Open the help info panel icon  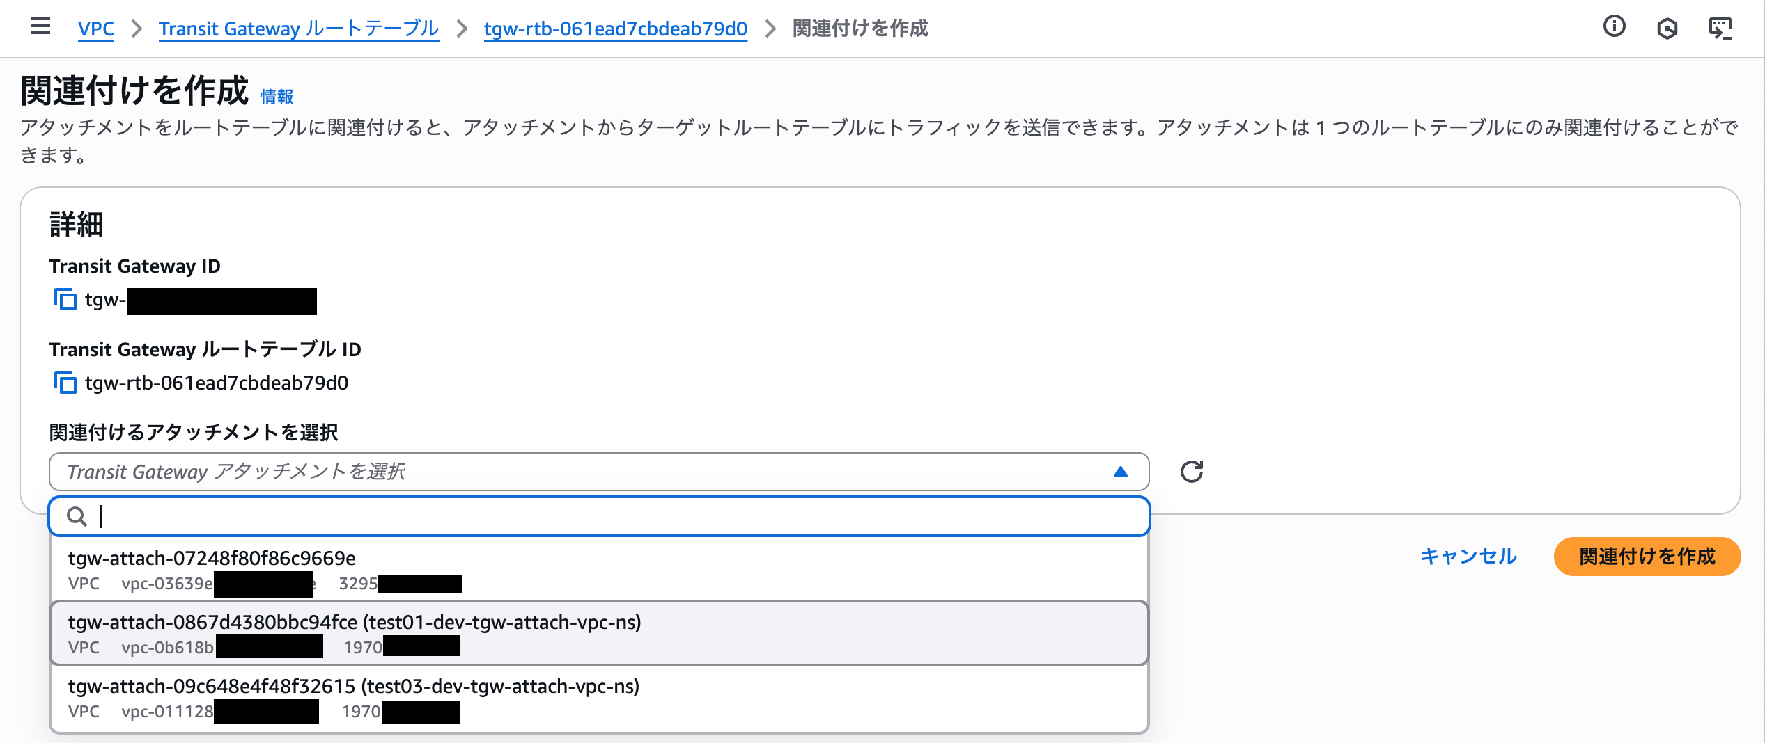coord(1614,27)
